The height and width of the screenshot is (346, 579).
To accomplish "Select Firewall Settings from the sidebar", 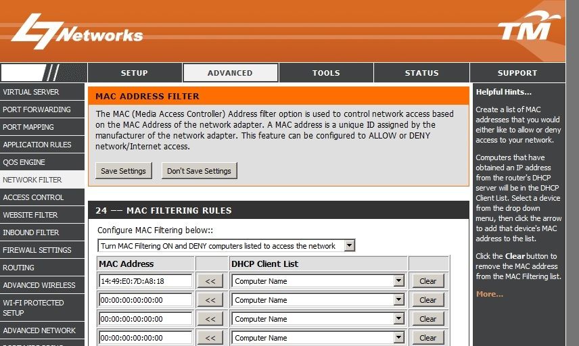I will coord(37,250).
